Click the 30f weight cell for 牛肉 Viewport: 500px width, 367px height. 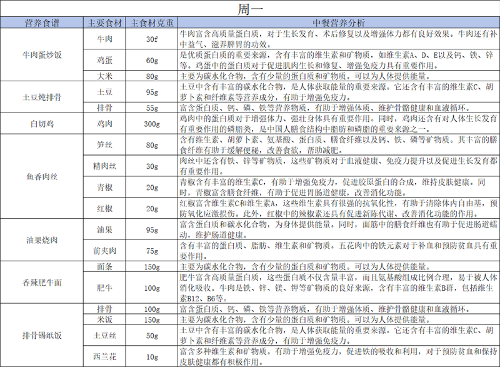[x=152, y=39]
